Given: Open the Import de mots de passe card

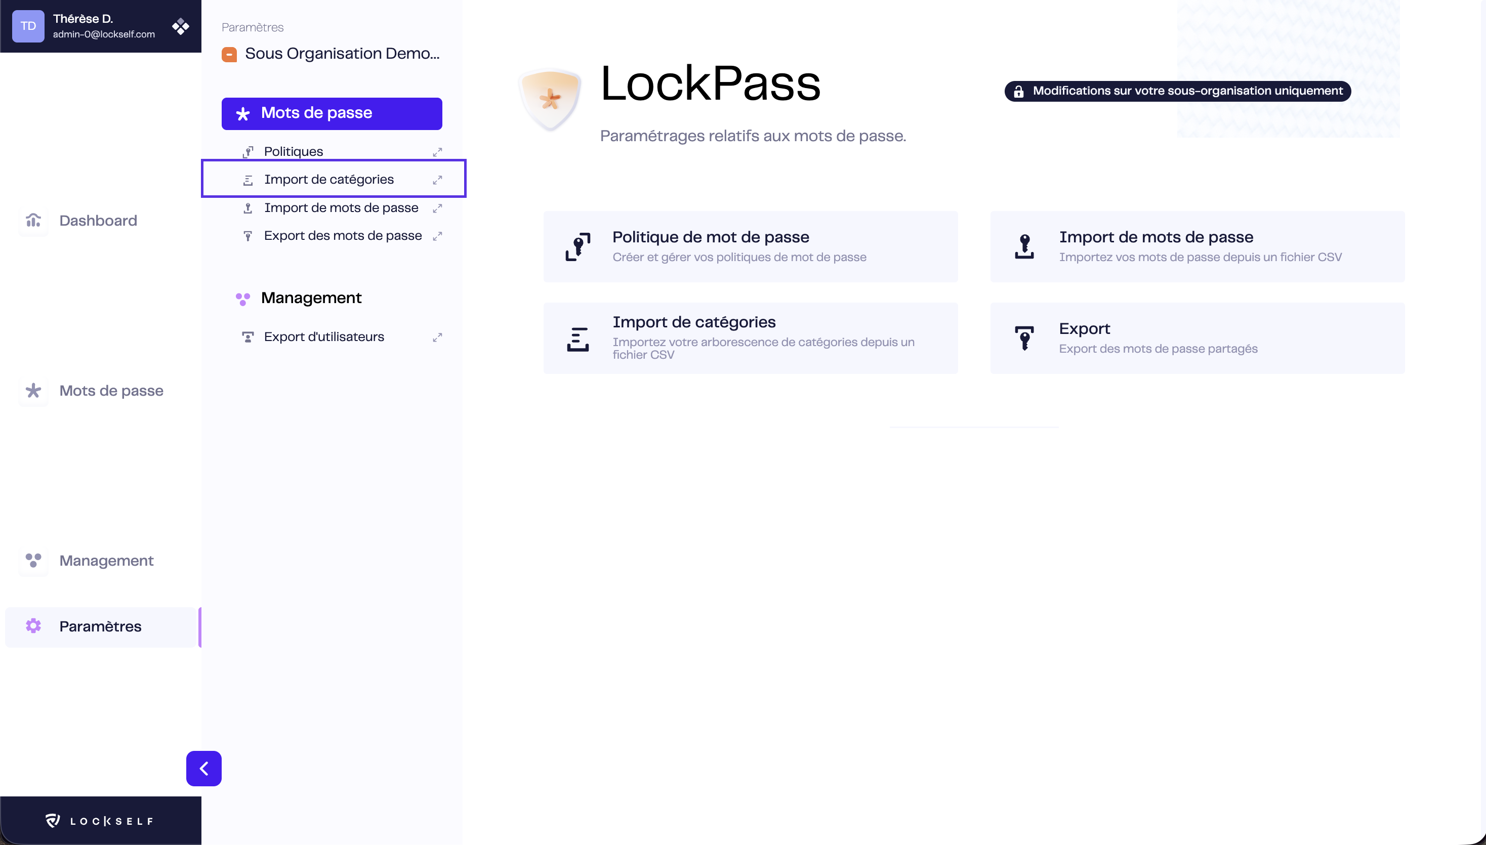Looking at the screenshot, I should click(x=1198, y=246).
